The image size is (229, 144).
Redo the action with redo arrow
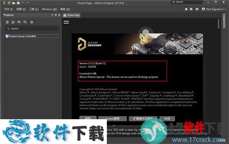point(27,3)
